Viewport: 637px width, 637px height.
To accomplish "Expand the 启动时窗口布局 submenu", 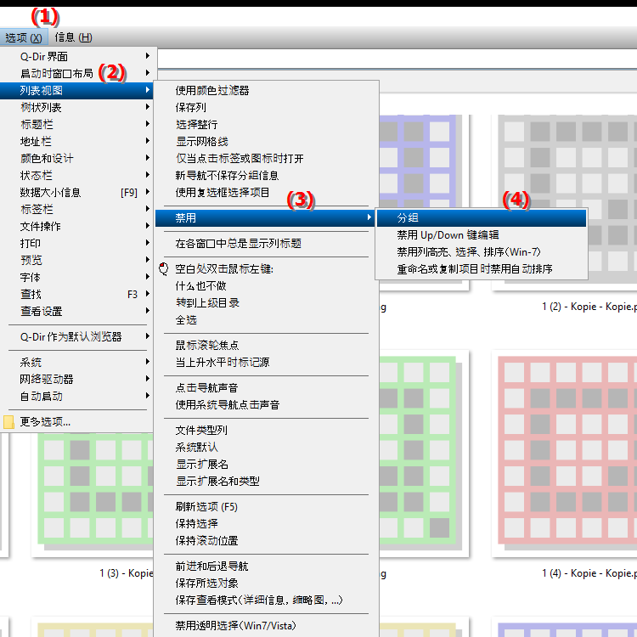I will coord(76,73).
